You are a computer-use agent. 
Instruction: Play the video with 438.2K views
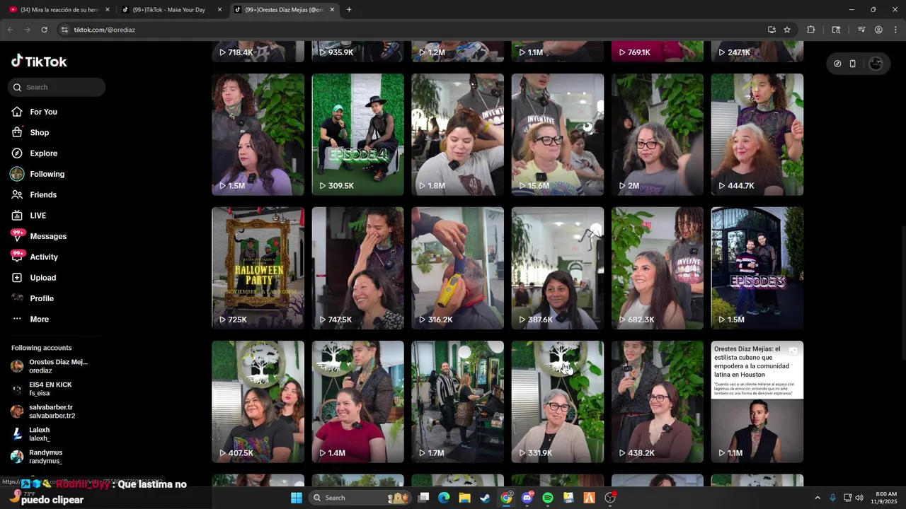(x=658, y=402)
